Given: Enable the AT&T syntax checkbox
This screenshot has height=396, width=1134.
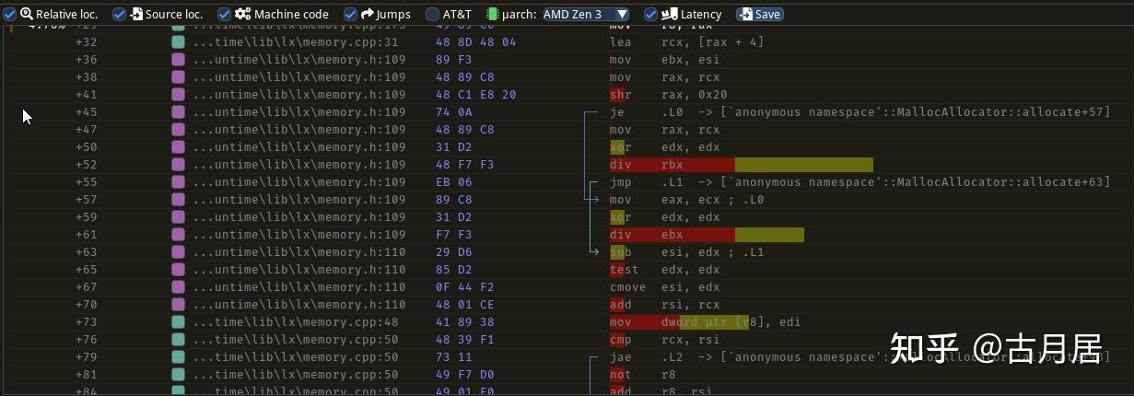Looking at the screenshot, I should [432, 14].
